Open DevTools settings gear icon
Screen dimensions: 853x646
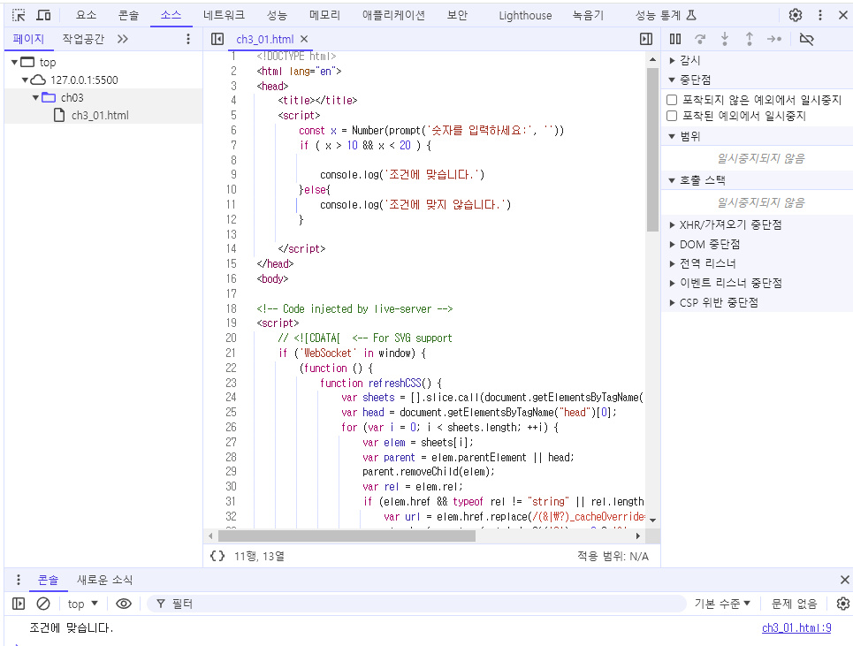[x=796, y=15]
